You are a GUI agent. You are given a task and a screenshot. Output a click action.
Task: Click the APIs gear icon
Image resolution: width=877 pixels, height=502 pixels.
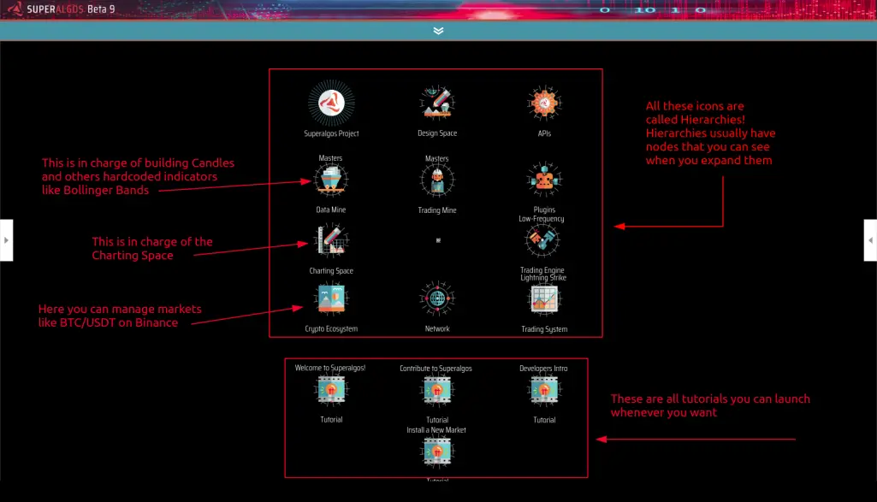coord(544,103)
